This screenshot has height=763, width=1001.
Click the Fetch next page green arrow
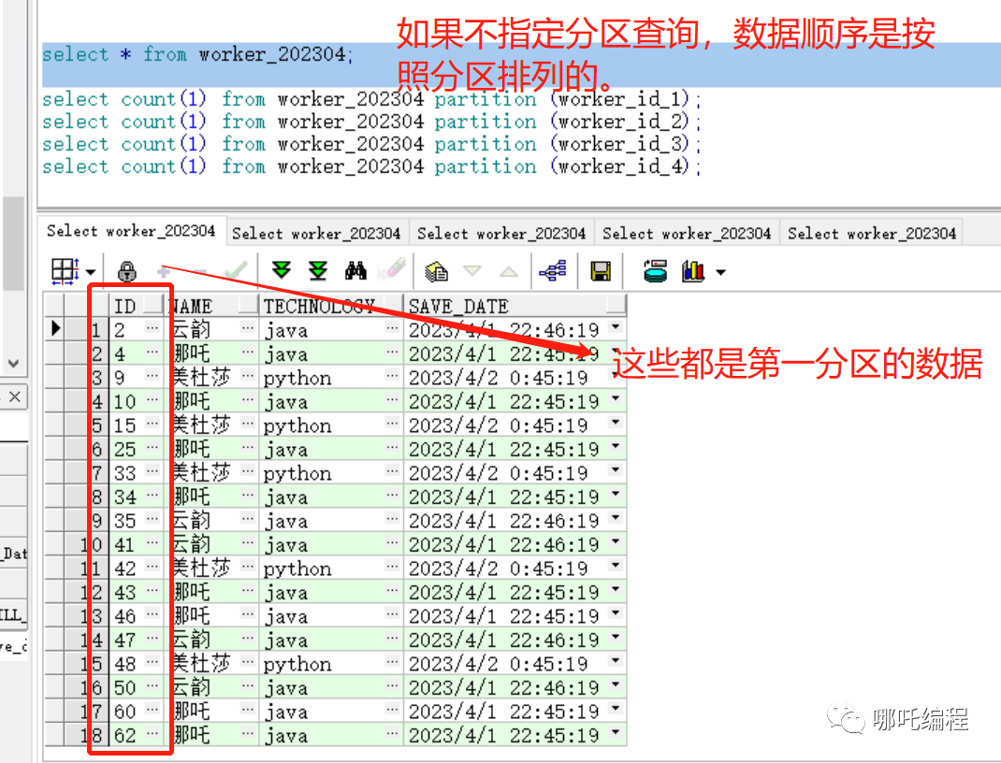pyautogui.click(x=282, y=271)
